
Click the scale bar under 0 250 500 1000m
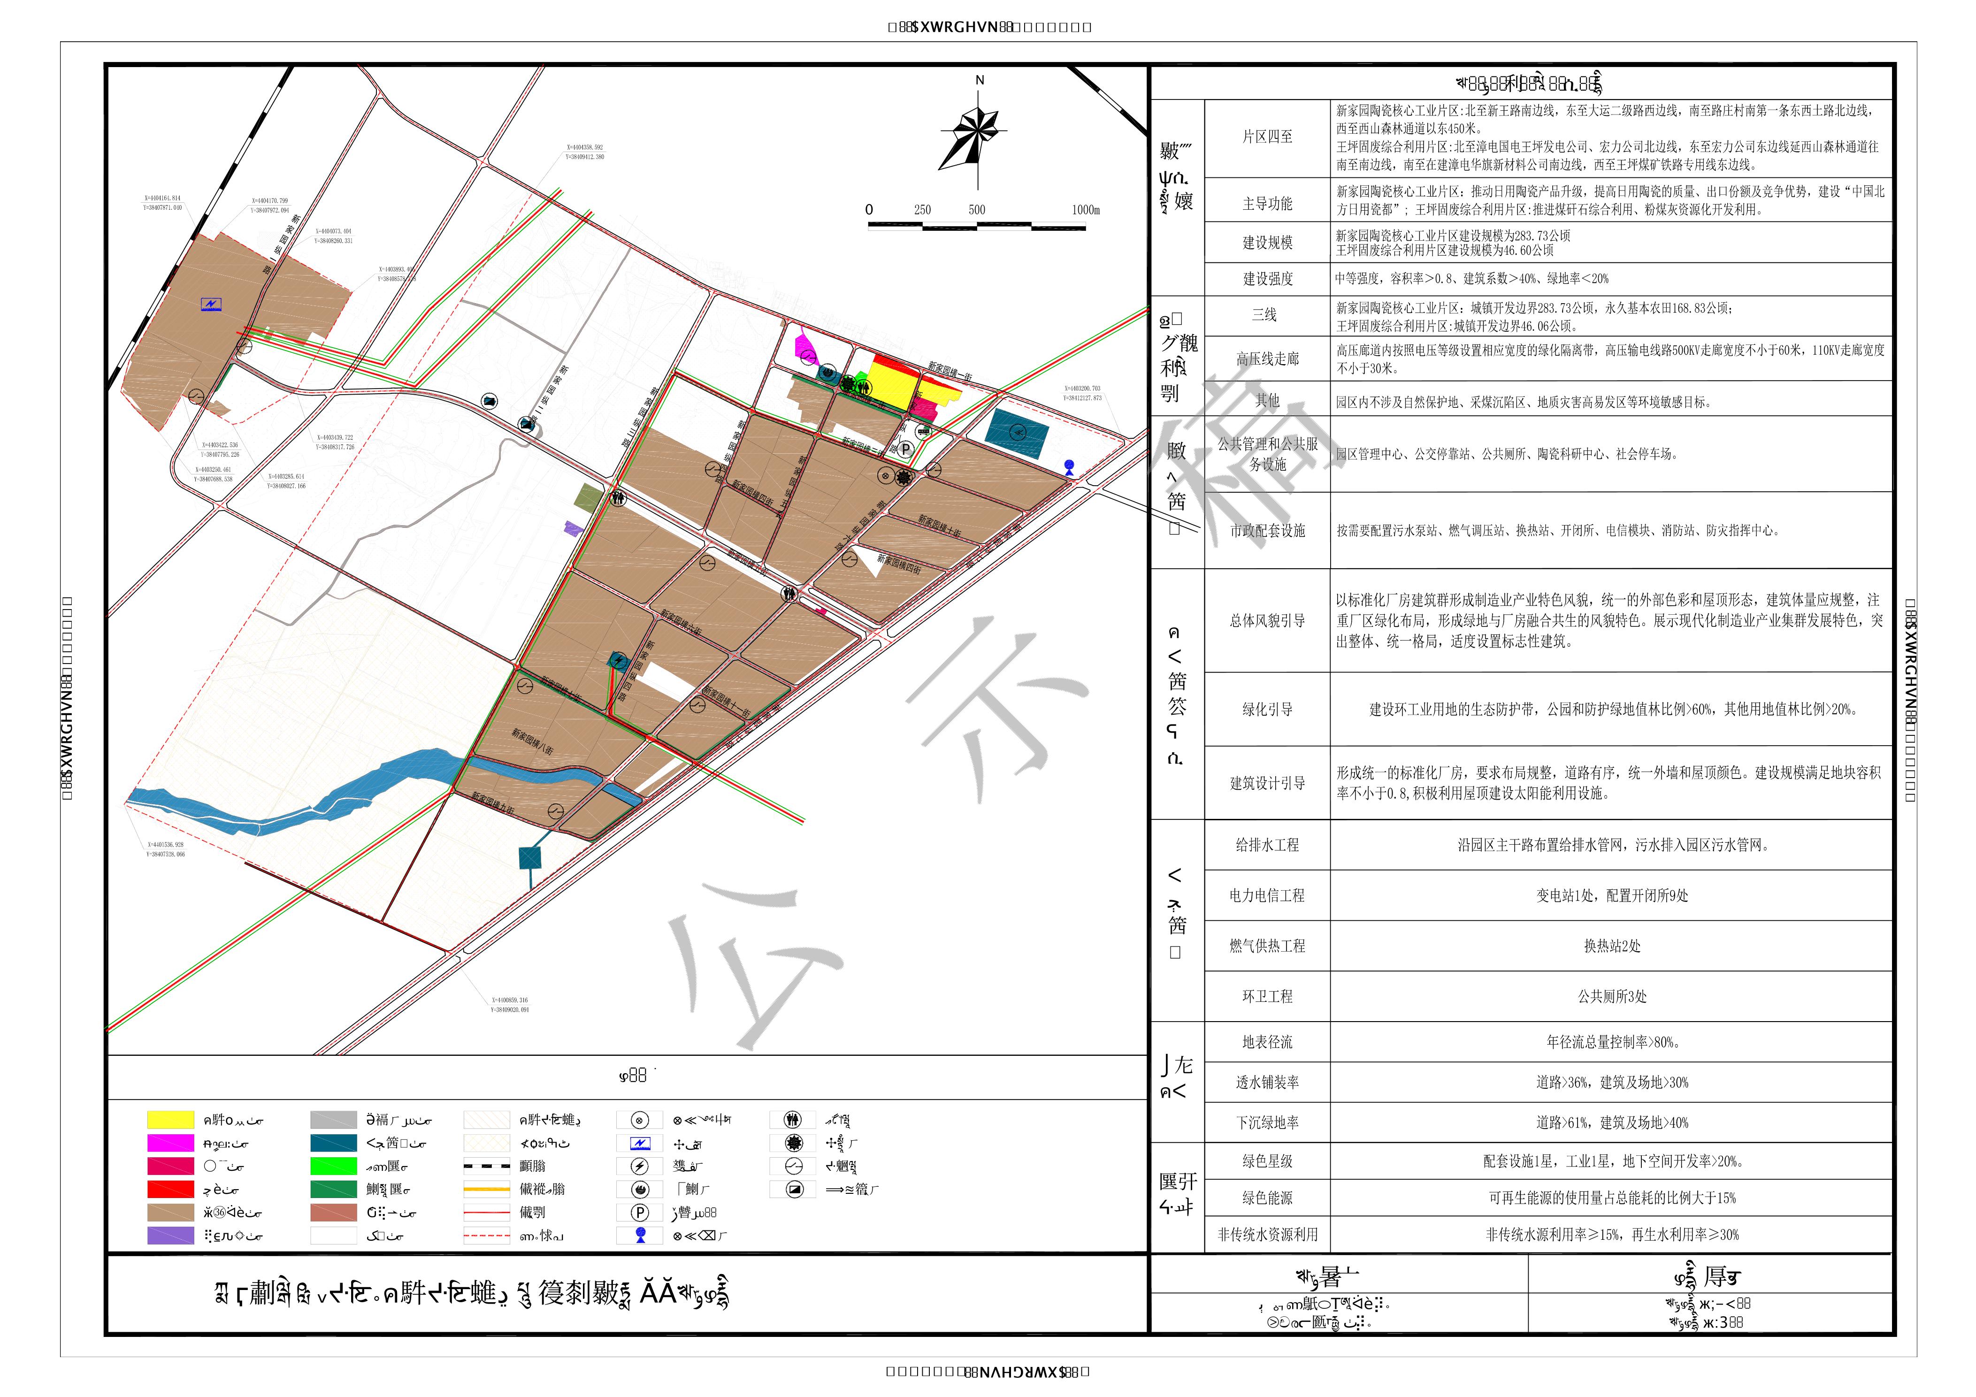pyautogui.click(x=977, y=226)
